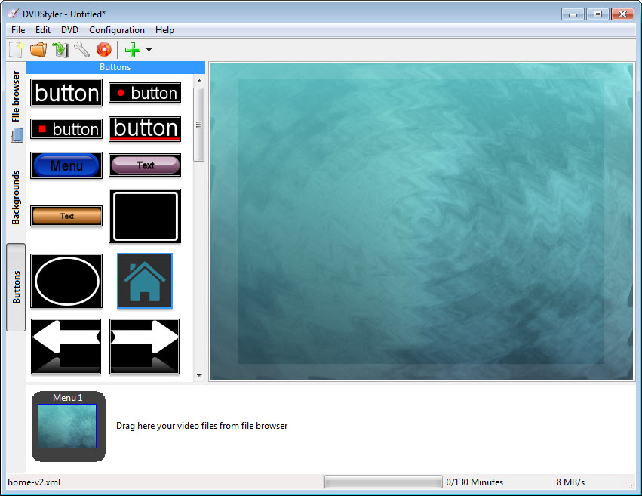642x496 pixels.
Task: Select the ellipse frame button
Action: 66,281
